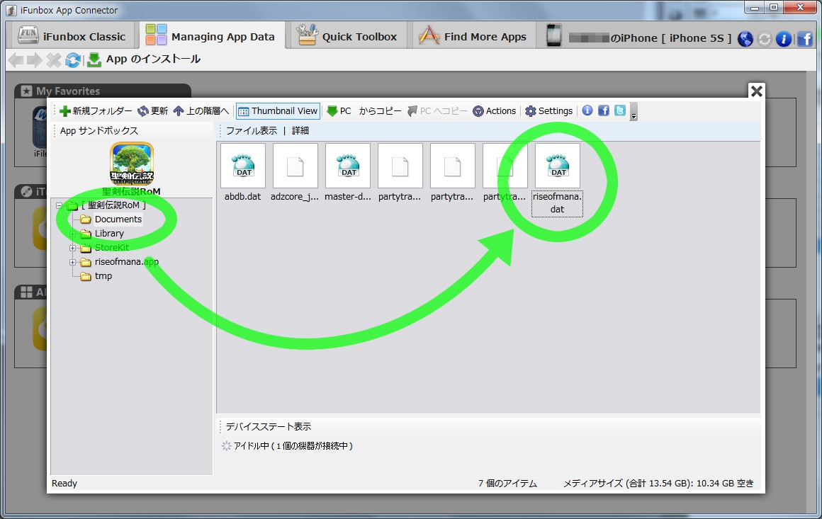This screenshot has width=822, height=519.
Task: Click the Ready status text
Action: [x=64, y=484]
